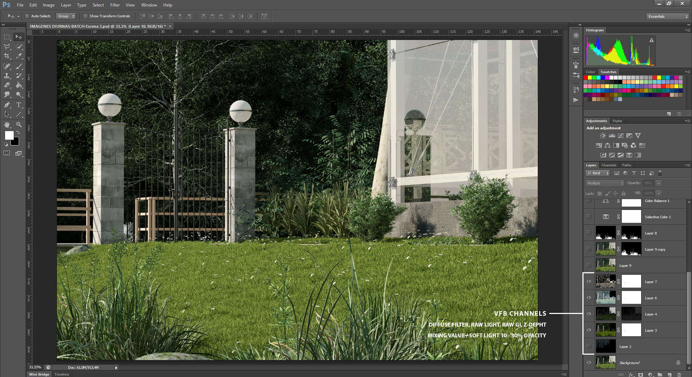The image size is (692, 377).
Task: Add a Levels adjustment
Action: [612, 136]
